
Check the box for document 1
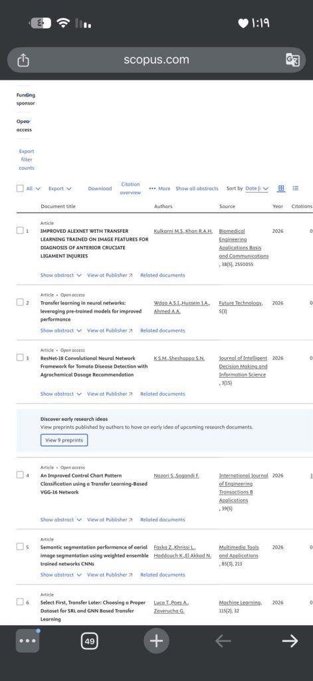tap(20, 231)
